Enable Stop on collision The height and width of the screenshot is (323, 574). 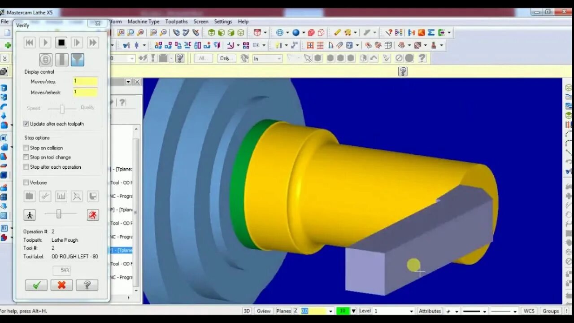[26, 148]
